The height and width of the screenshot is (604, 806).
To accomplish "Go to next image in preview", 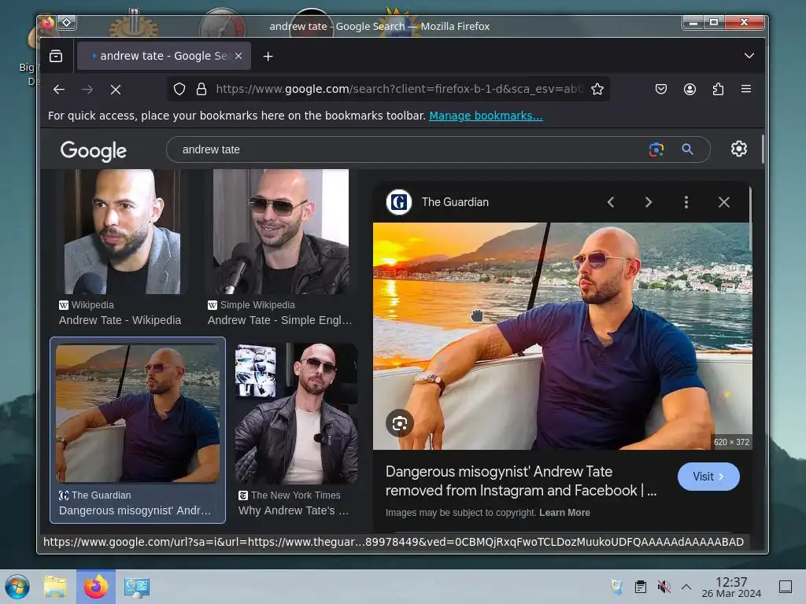I will point(649,202).
